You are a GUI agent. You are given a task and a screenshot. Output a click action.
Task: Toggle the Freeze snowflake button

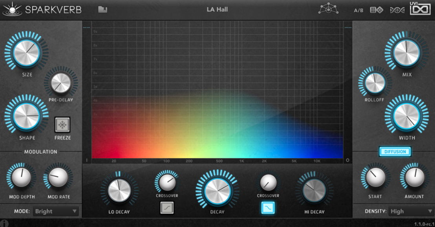[62, 125]
